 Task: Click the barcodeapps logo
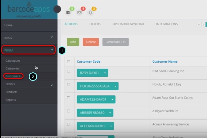point(29,10)
